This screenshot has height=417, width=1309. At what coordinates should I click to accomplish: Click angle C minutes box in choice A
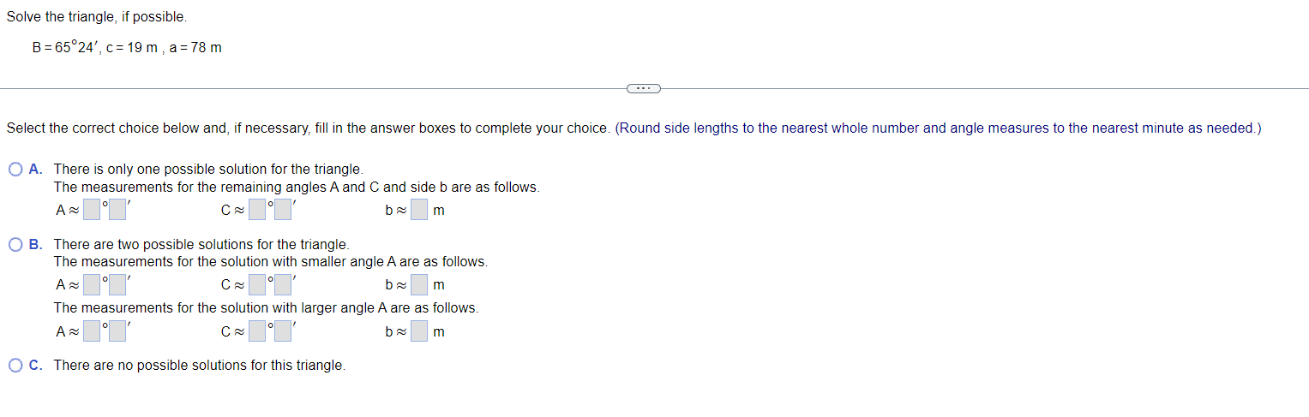(284, 210)
